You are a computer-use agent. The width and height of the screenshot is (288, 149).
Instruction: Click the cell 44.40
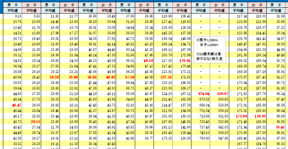111,49
